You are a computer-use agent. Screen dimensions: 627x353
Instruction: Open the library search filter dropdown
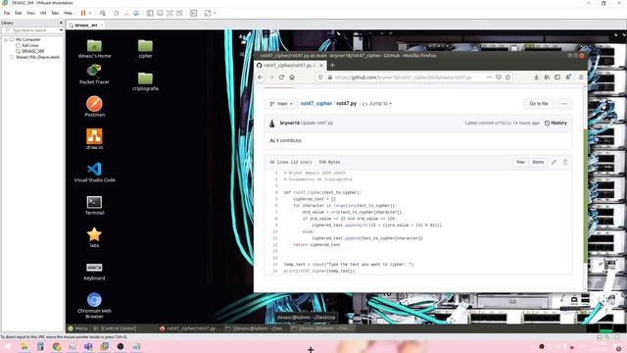tap(61, 30)
